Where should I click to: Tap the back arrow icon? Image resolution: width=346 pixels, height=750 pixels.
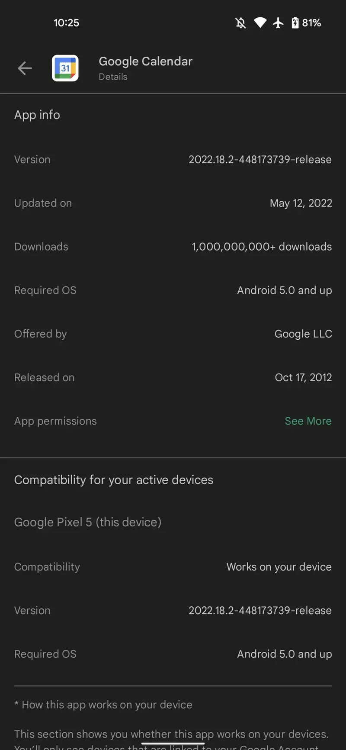click(x=25, y=68)
